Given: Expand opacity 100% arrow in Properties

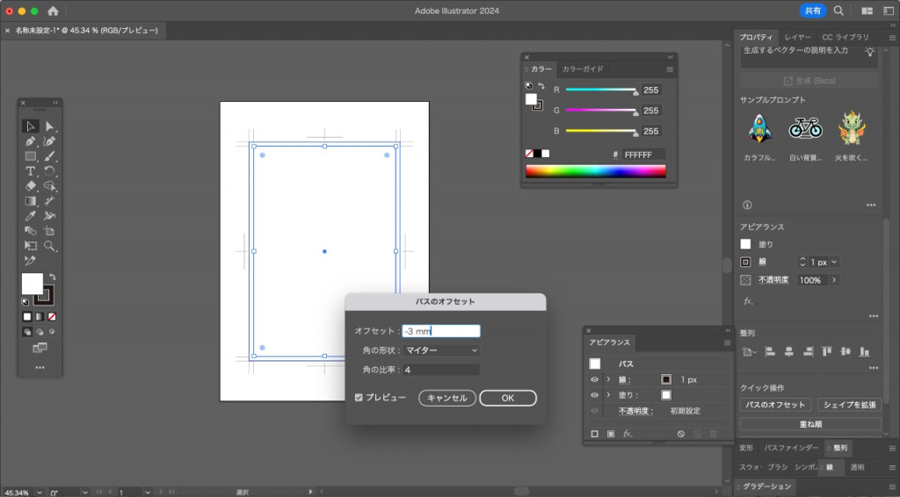Looking at the screenshot, I should coord(834,280).
